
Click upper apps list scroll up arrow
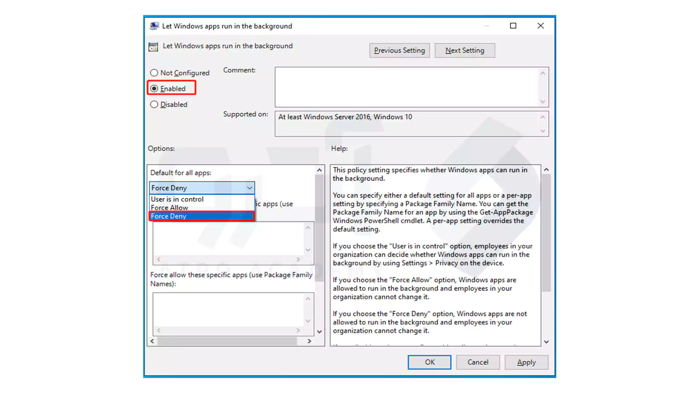point(308,228)
